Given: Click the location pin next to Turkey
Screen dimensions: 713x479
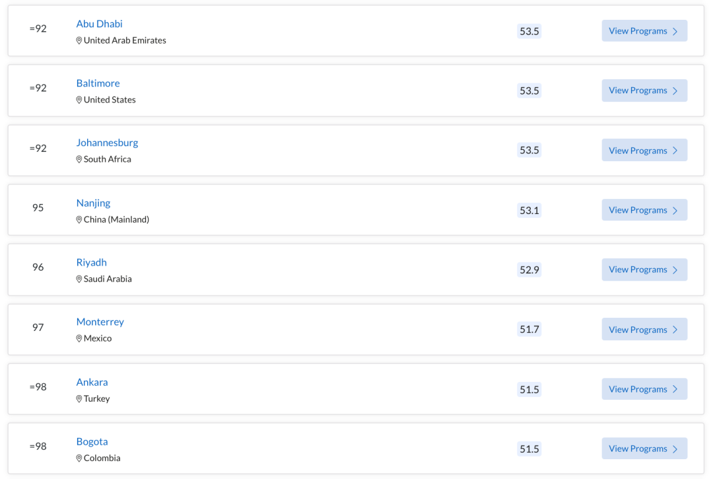Looking at the screenshot, I should (79, 399).
